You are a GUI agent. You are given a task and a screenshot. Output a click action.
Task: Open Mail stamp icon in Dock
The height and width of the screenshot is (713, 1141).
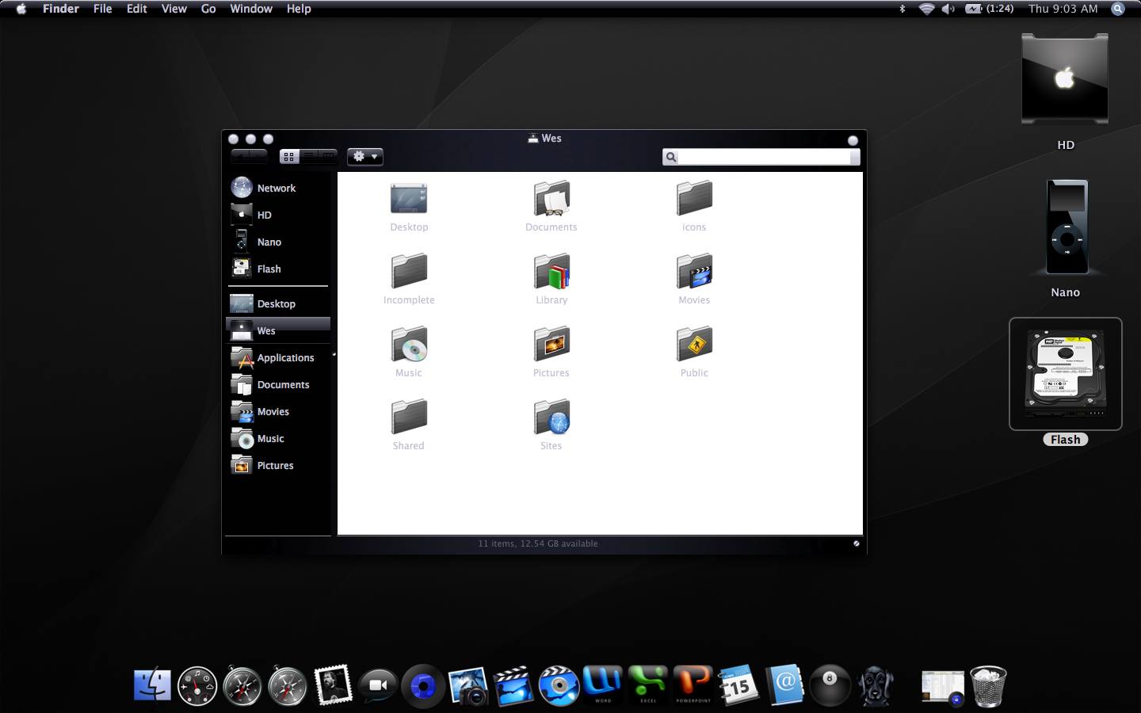(x=333, y=685)
